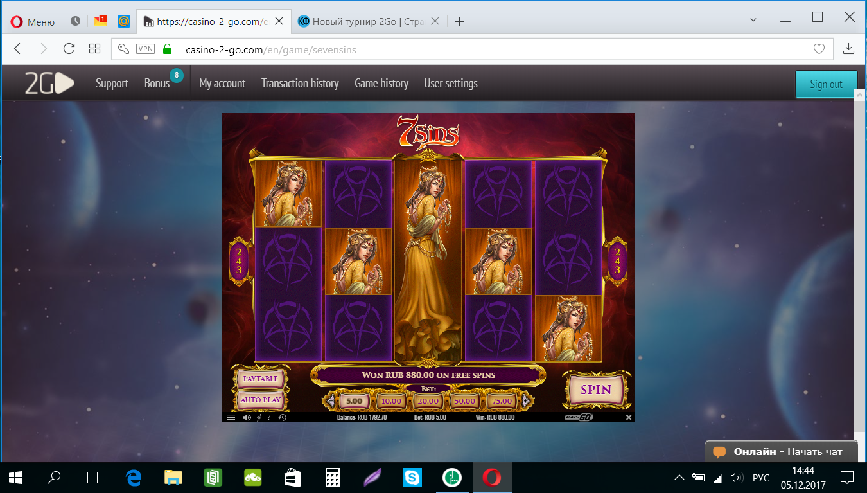Open the Opera Меню button
This screenshot has width=867, height=493.
coord(33,21)
